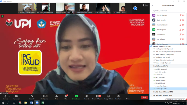Screen dimensions: 187x105
Task: Start Share Screen
Action: [x=76, y=97]
